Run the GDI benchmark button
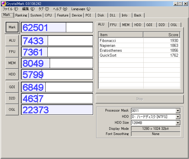Screen dimensions: 189x159 (x=12, y=87)
